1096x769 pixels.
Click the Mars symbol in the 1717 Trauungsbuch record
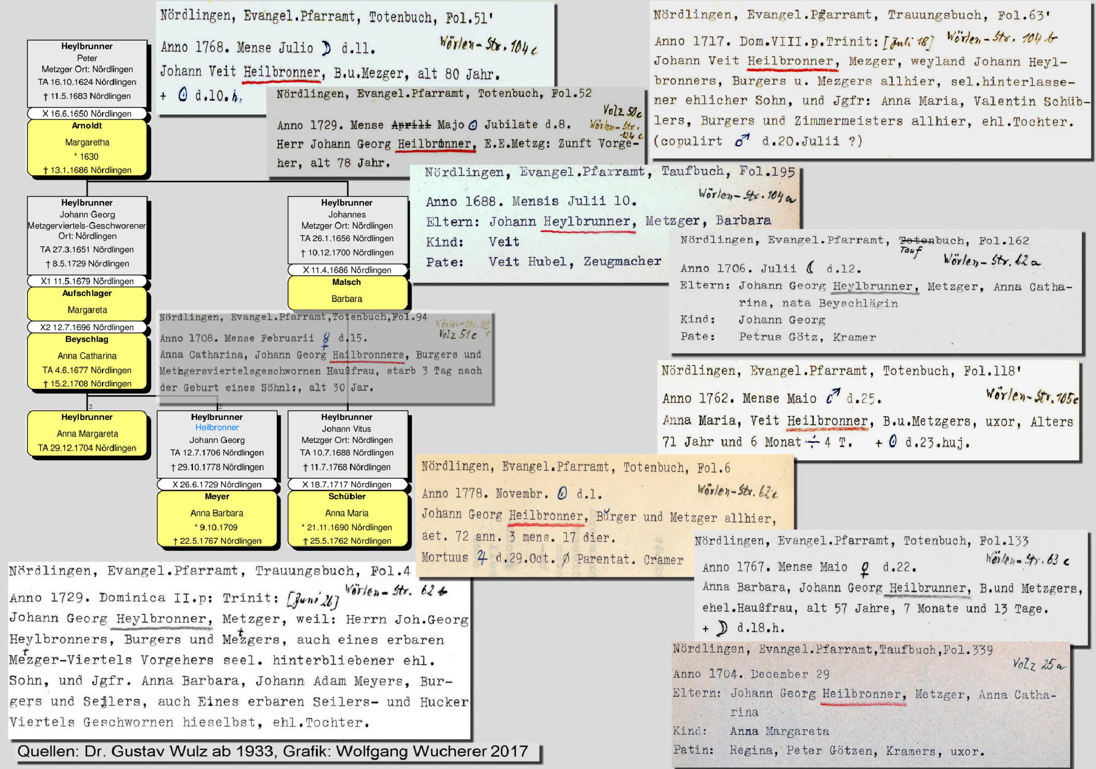click(x=742, y=141)
